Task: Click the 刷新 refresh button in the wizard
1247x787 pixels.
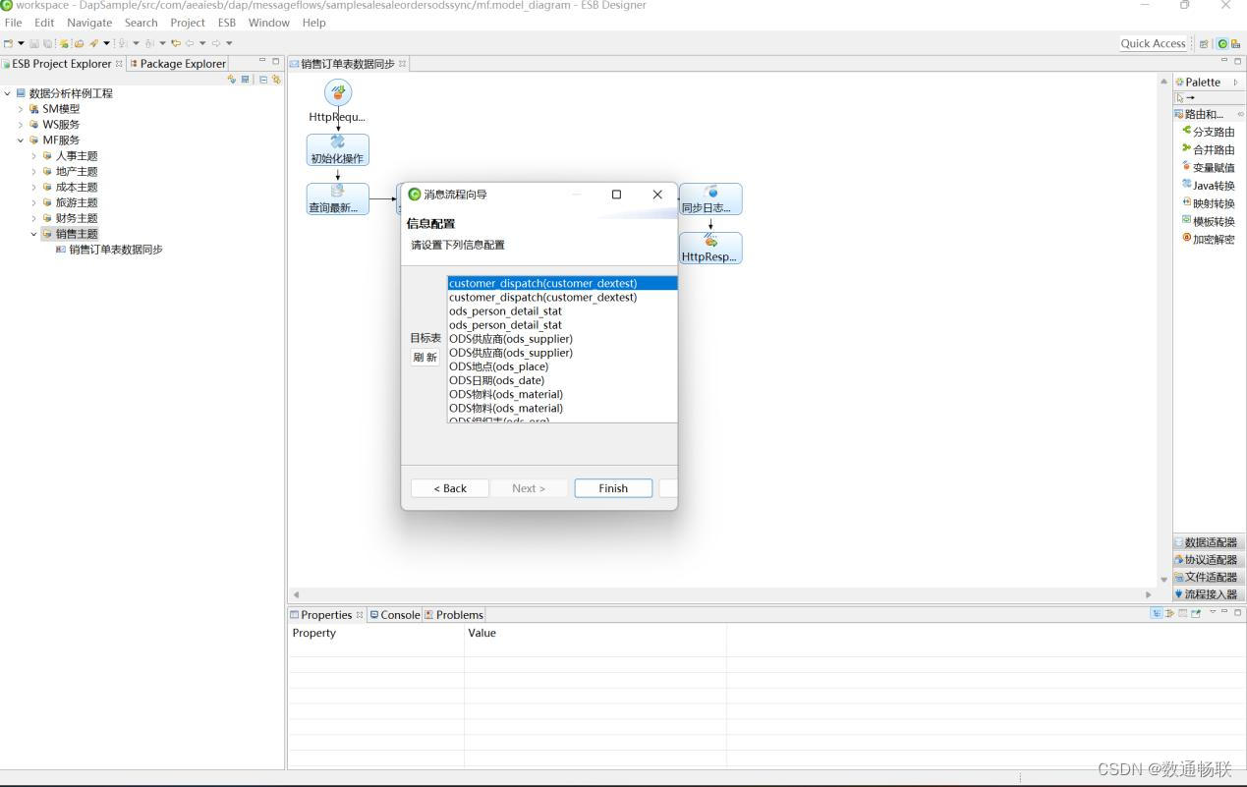Action: (x=425, y=358)
